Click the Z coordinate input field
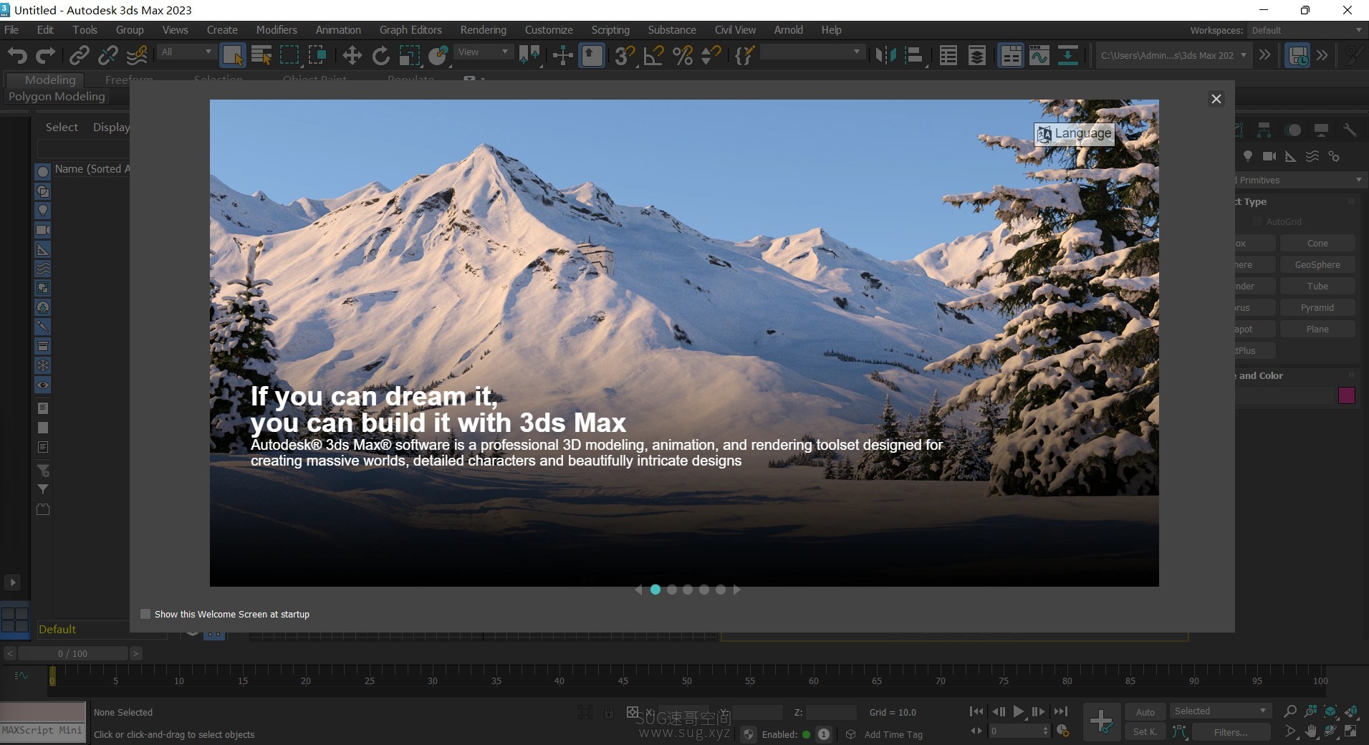The width and height of the screenshot is (1369, 745). point(831,712)
